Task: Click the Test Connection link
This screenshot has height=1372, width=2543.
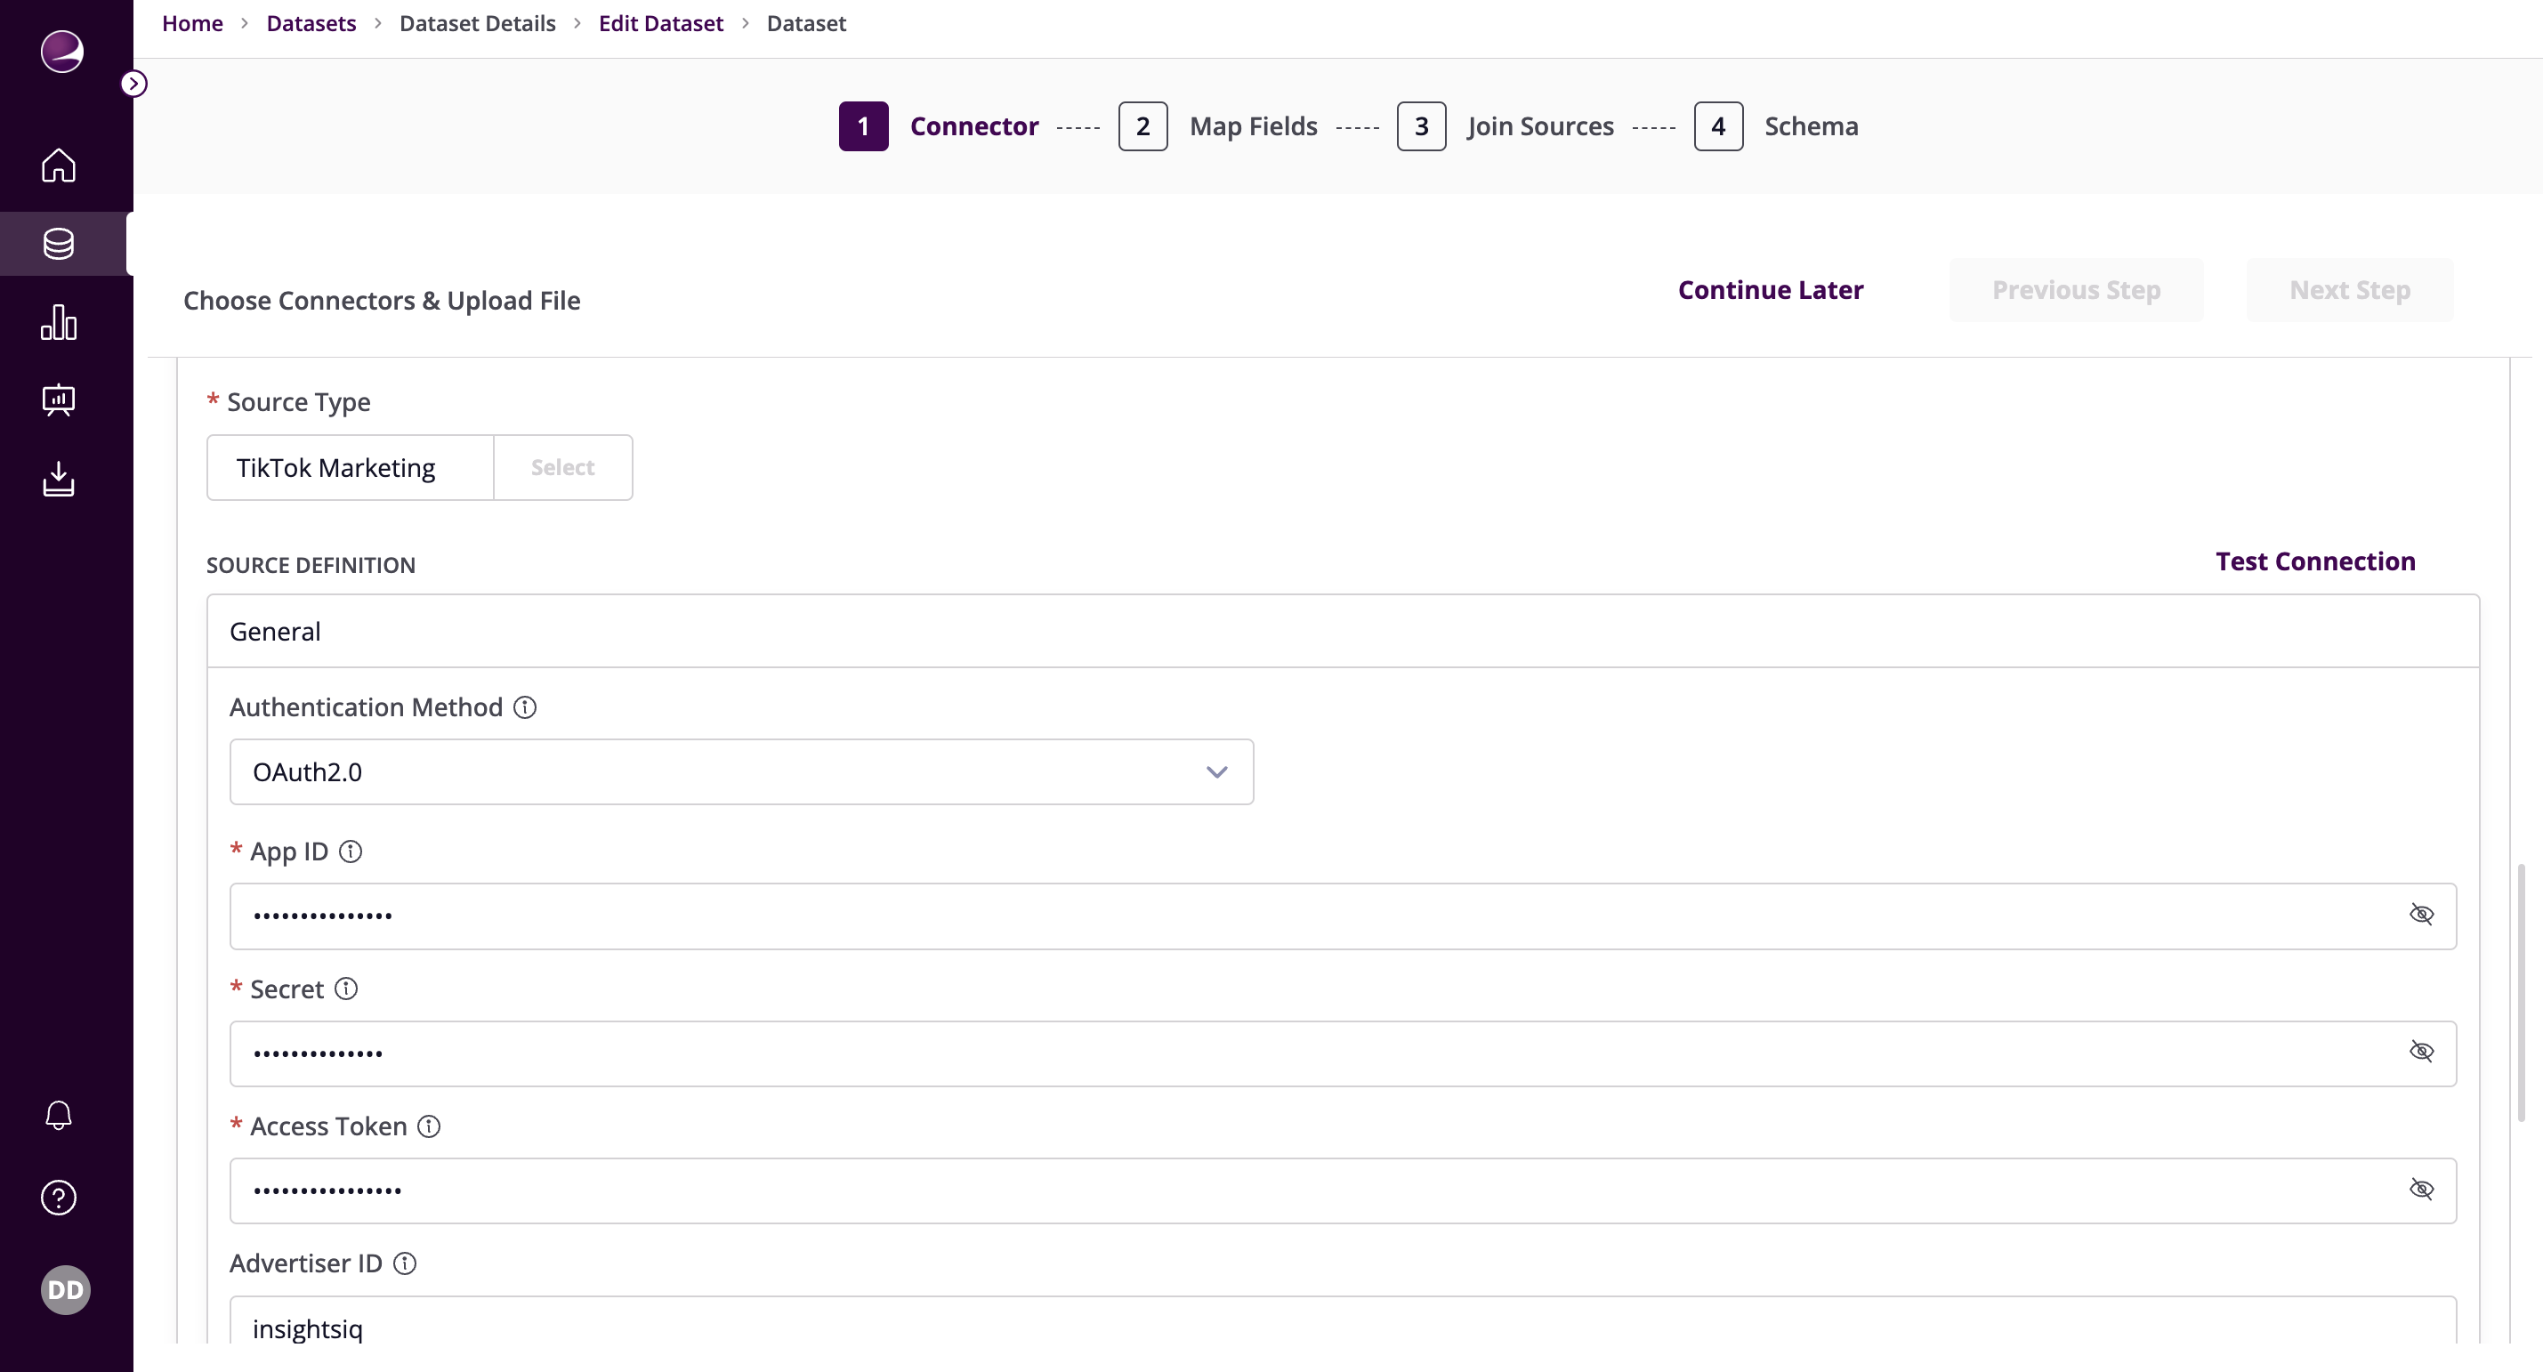Action: point(2315,561)
